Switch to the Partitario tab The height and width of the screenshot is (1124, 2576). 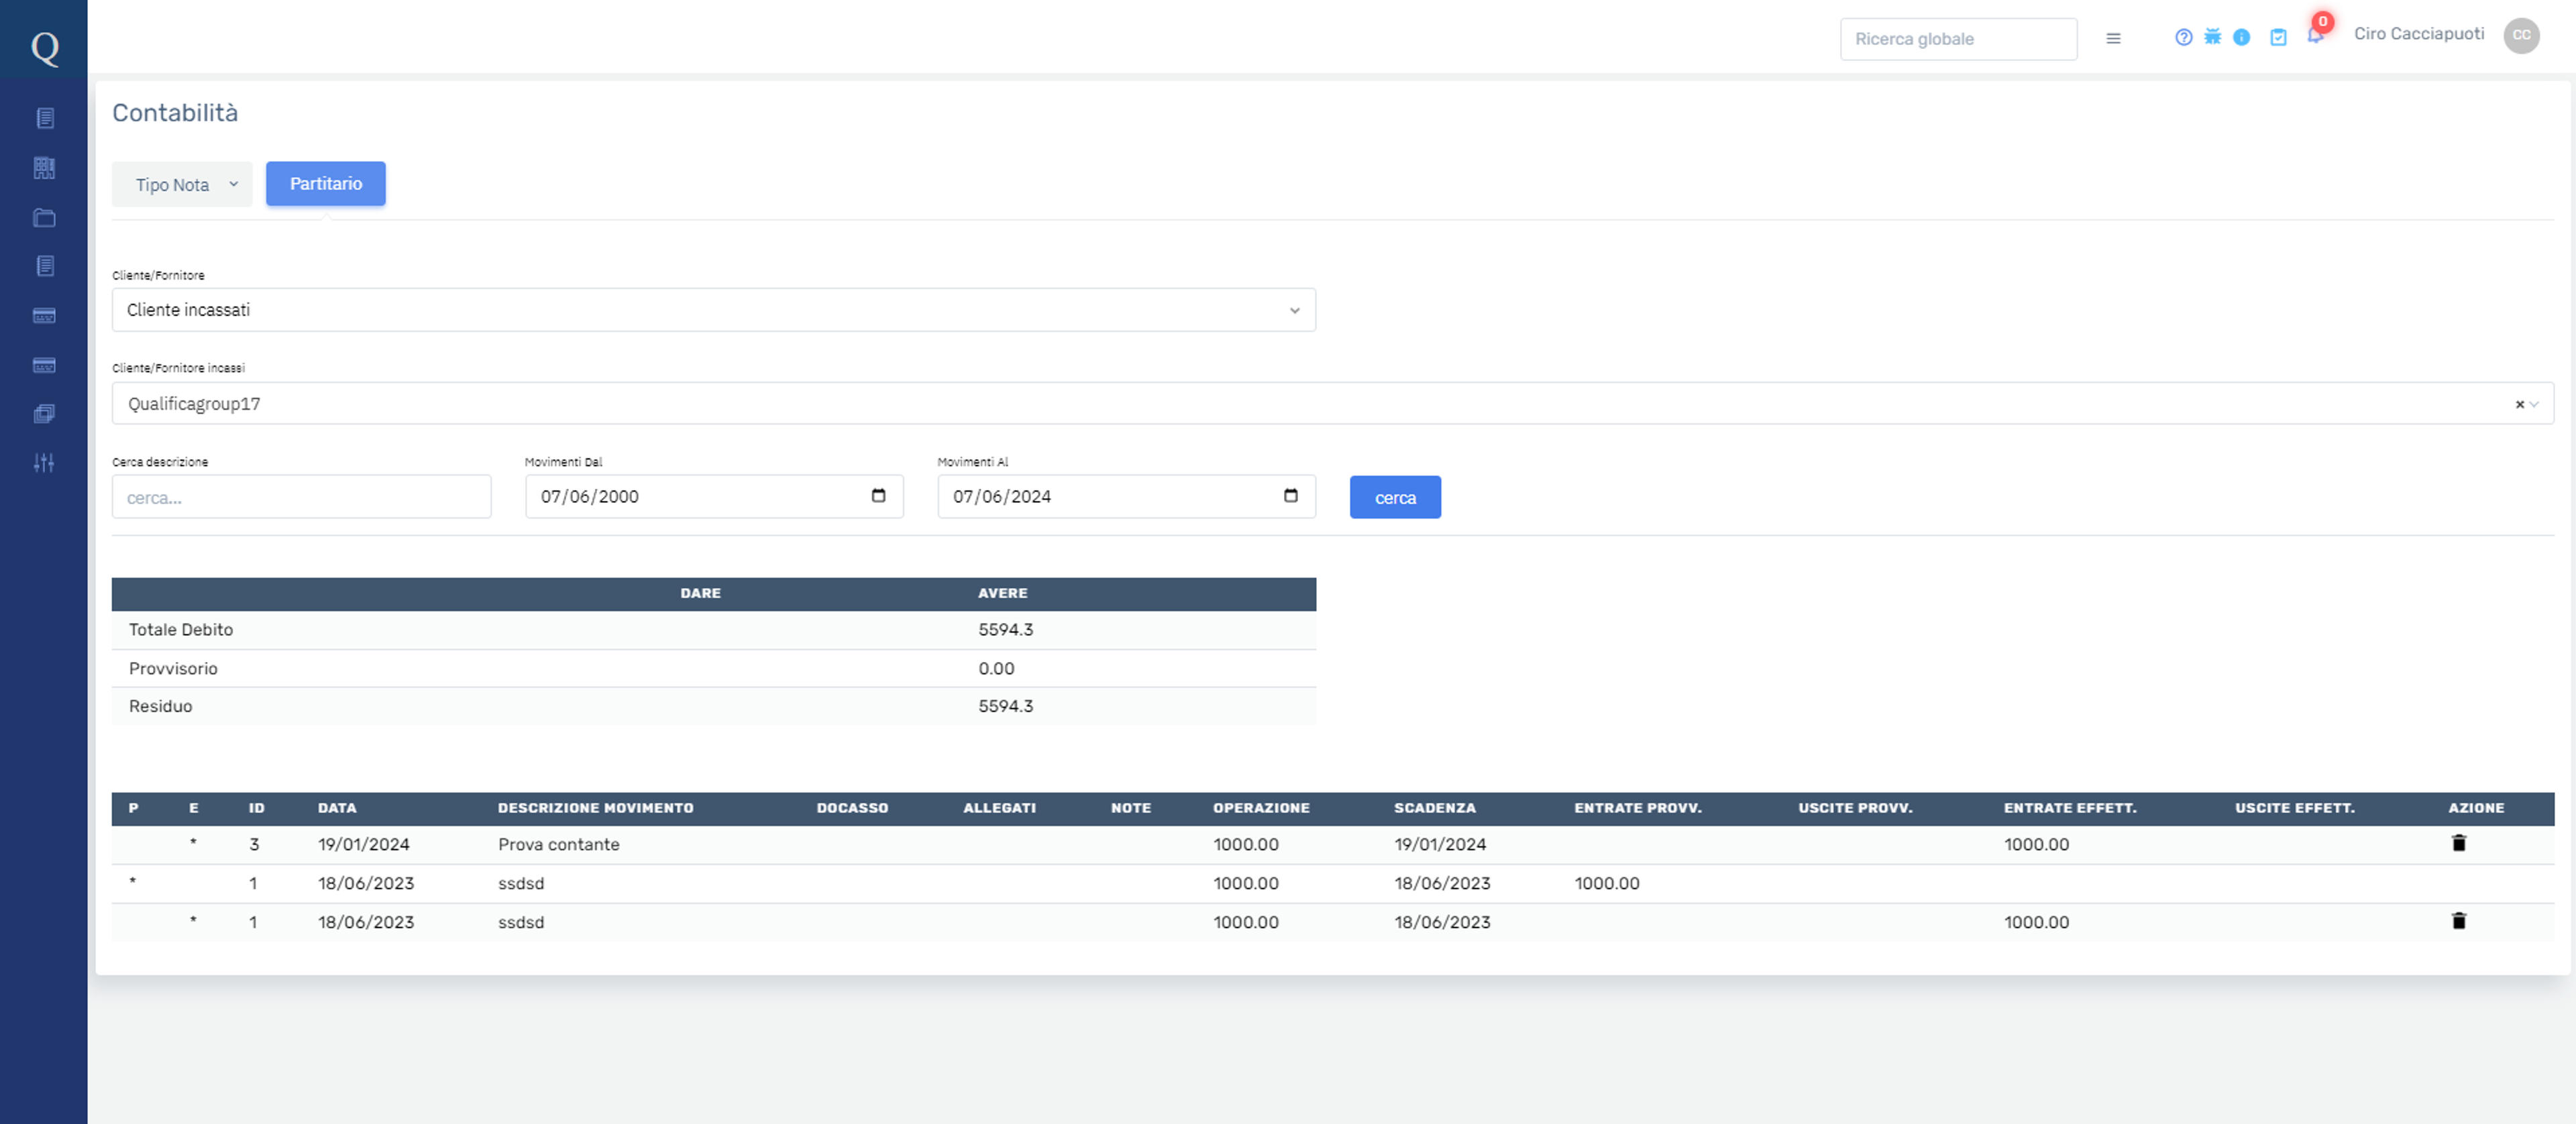pyautogui.click(x=326, y=184)
